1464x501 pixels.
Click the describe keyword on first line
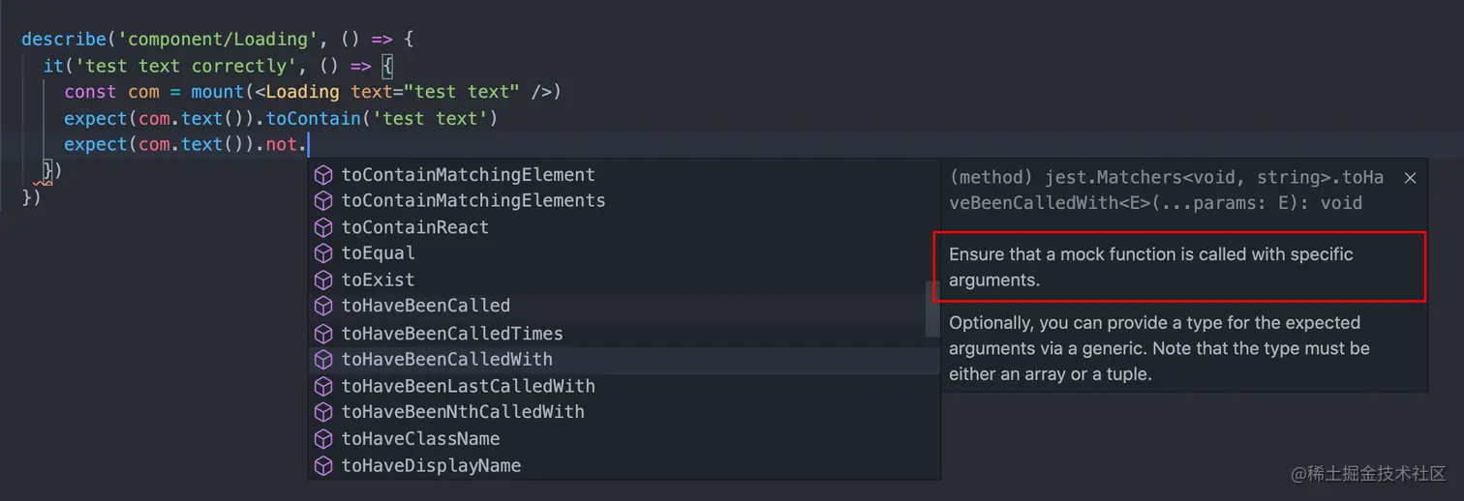click(63, 40)
